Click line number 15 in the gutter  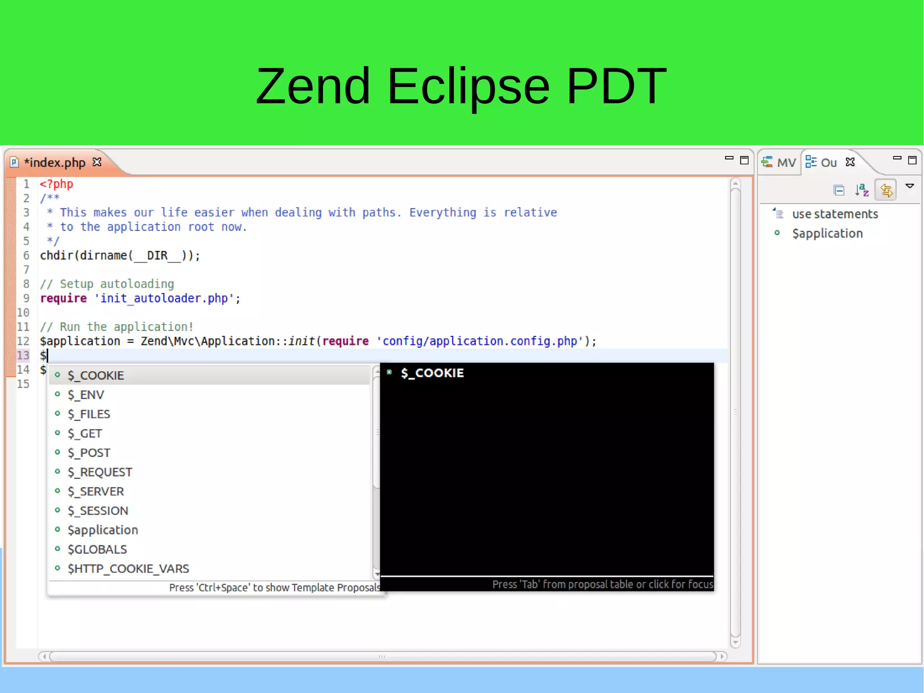[23, 384]
